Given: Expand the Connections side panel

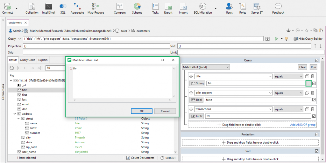Looking at the screenshot, I should [3, 20].
